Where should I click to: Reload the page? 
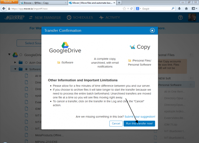point(131,9)
